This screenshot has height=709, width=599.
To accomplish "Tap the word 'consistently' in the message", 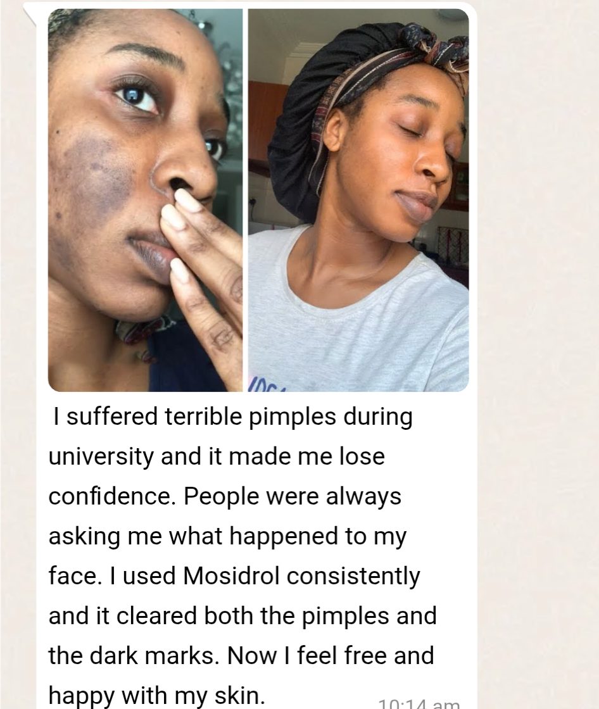I will click(x=353, y=576).
